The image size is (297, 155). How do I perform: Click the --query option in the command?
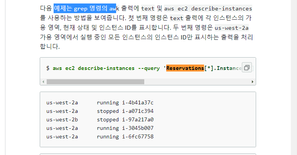[149, 68]
